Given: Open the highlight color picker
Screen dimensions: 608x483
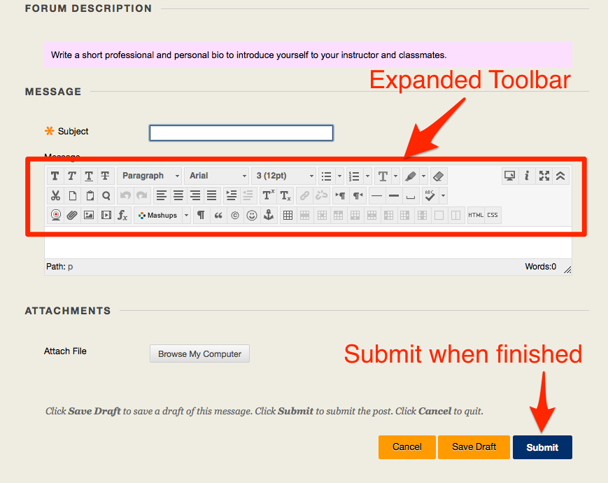Looking at the screenshot, I should 410,176.
